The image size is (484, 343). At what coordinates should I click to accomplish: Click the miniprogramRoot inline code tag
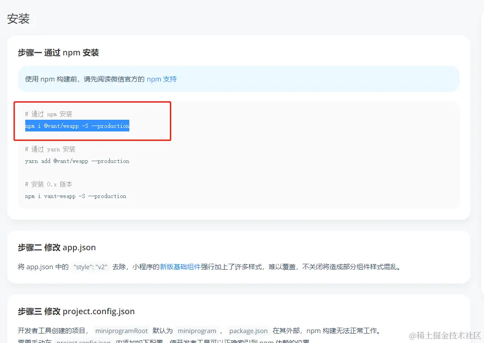click(x=122, y=331)
